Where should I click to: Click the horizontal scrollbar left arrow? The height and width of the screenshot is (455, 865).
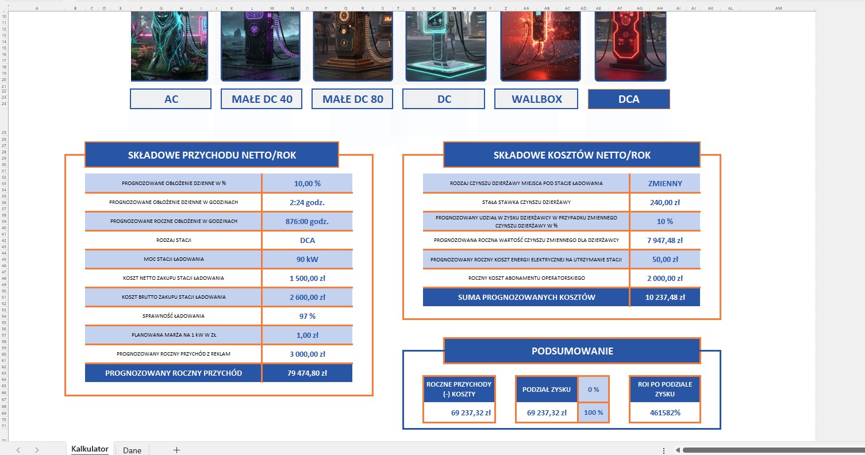point(678,450)
